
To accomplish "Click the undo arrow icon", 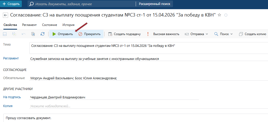I will (24, 34).
